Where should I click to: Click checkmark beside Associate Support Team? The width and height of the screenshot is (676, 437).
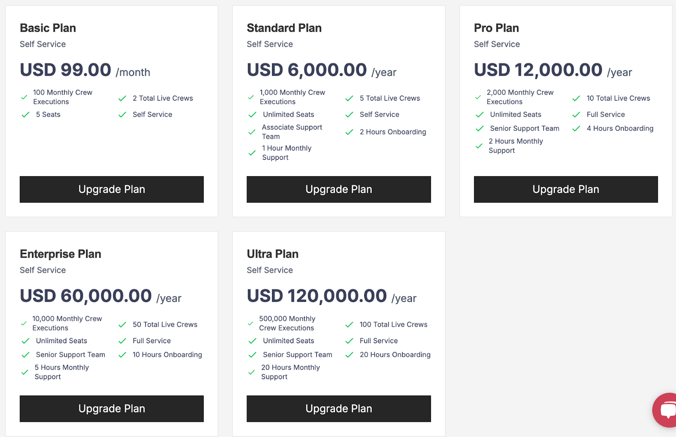(252, 132)
